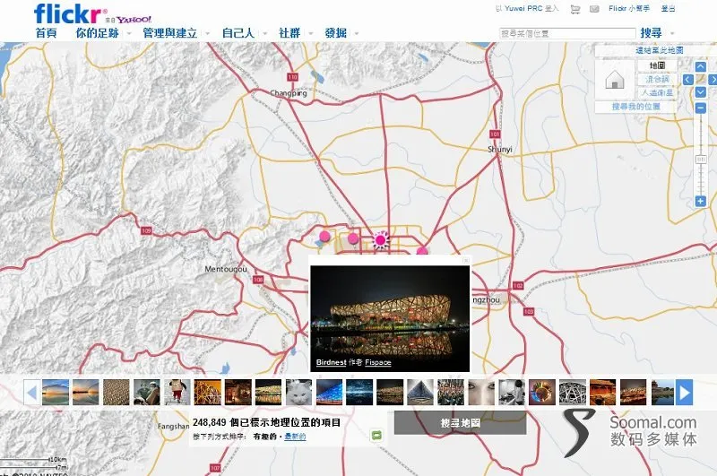Expand dropdown arrow next to 你的足跡

[129, 33]
